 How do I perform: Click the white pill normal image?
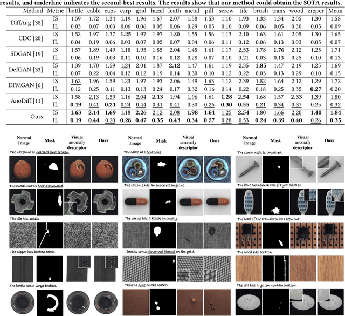pyautogui.click(x=251, y=297)
